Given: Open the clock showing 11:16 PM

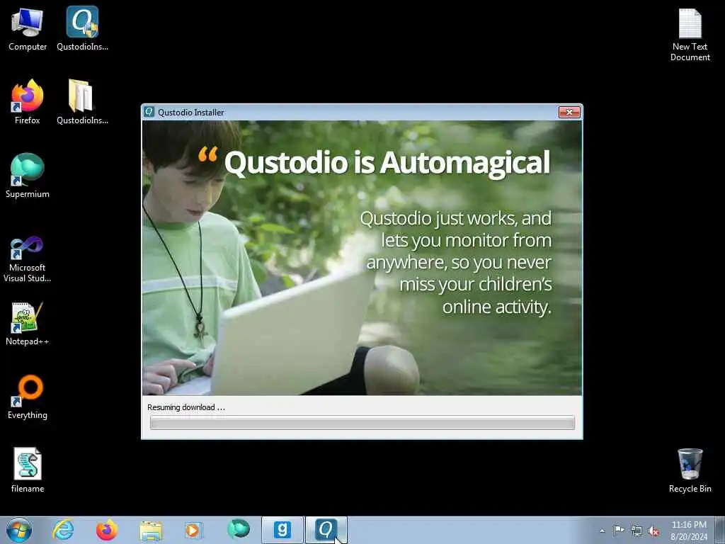Looking at the screenshot, I should pyautogui.click(x=689, y=531).
